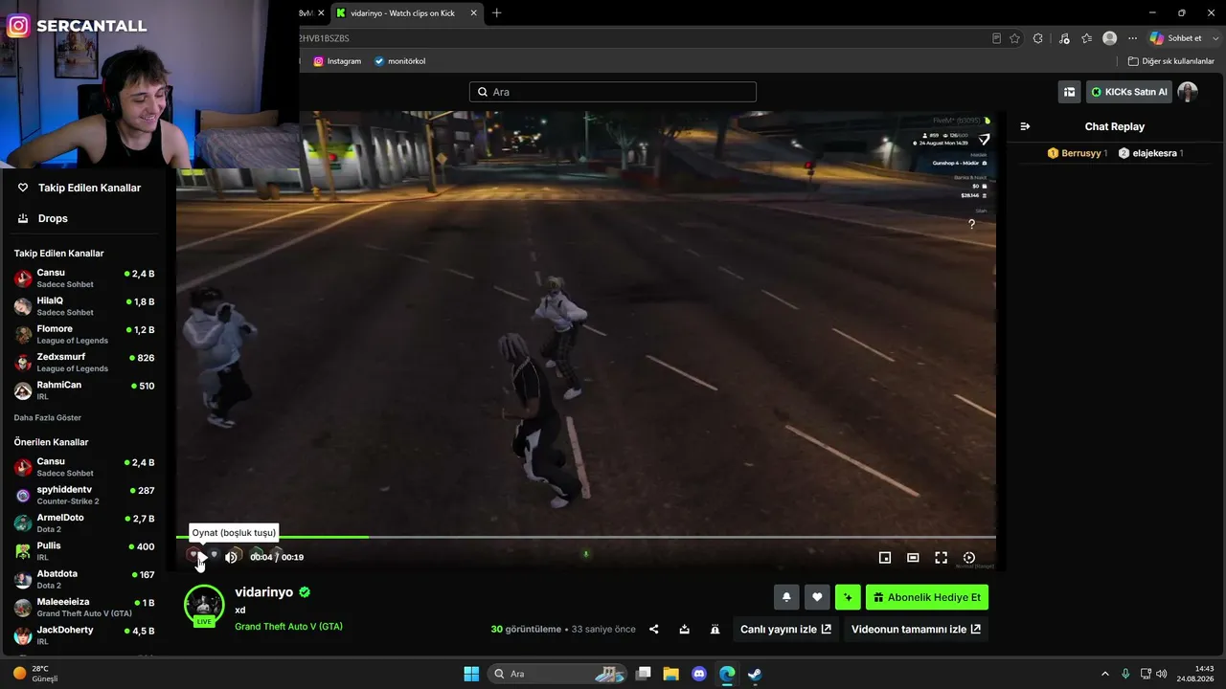Click the green sparkle subscribe button
The height and width of the screenshot is (689, 1226).
848,597
